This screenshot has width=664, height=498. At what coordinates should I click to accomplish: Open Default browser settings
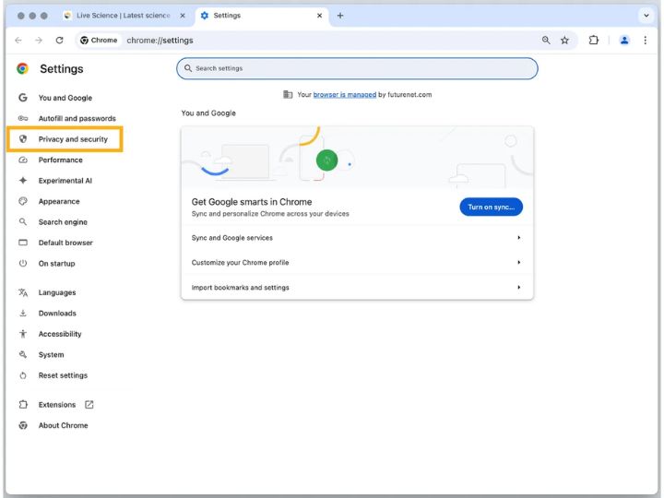(65, 243)
